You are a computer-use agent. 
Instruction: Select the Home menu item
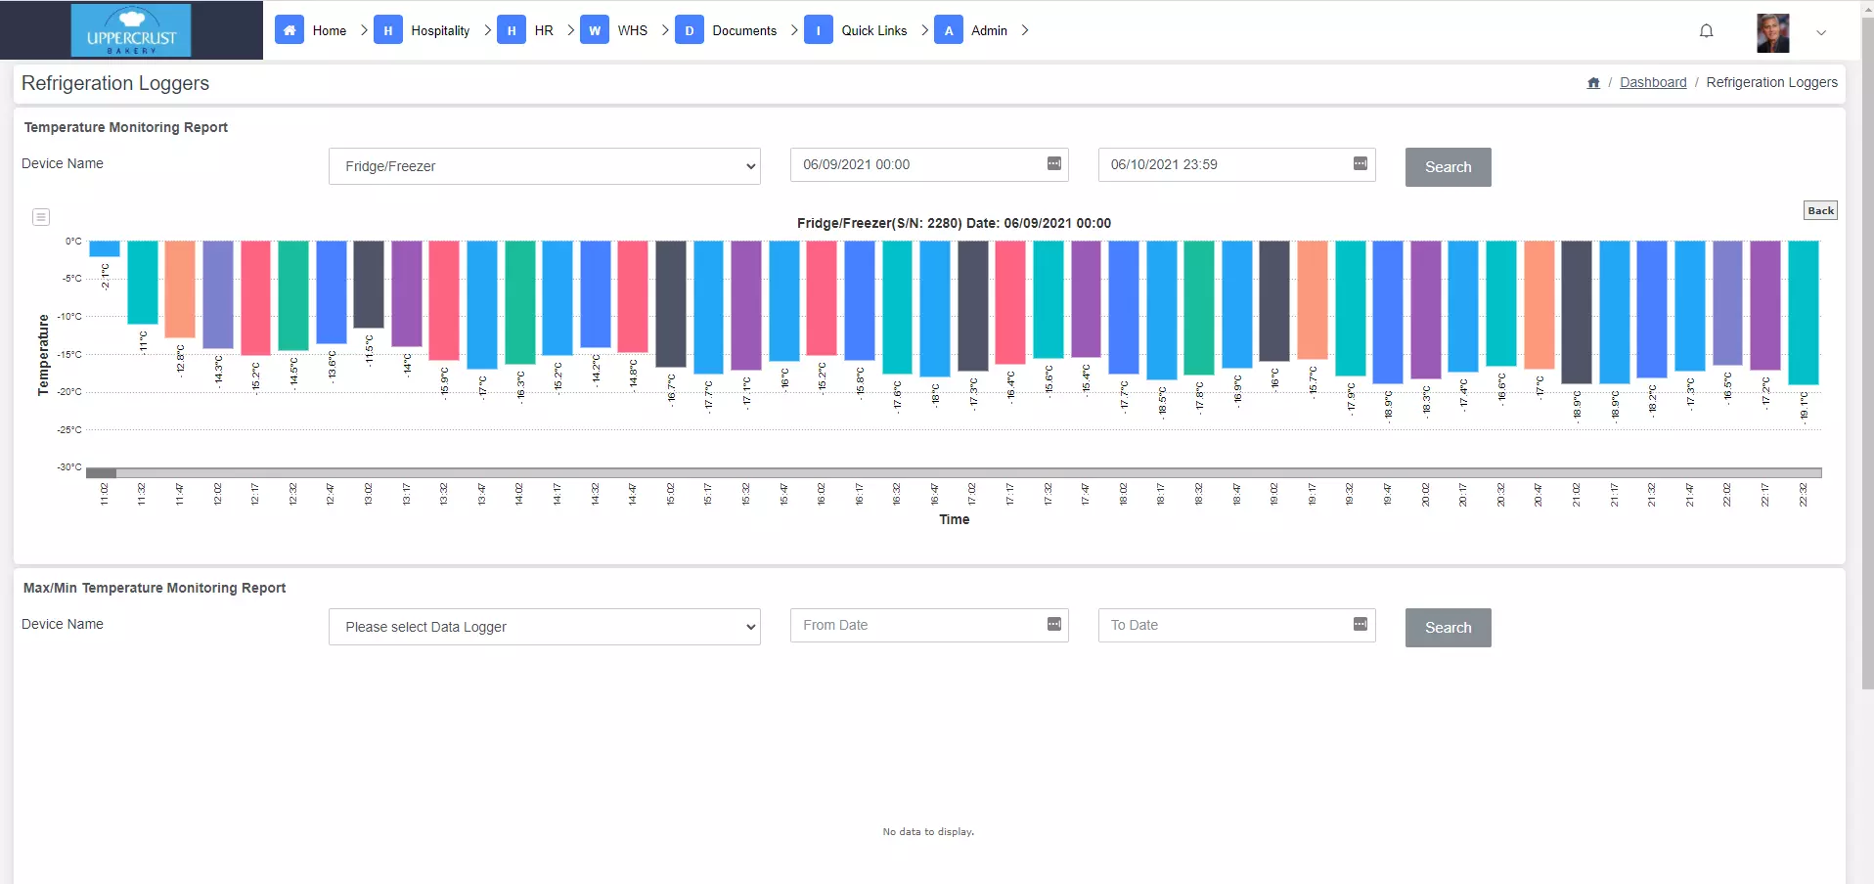tap(331, 30)
